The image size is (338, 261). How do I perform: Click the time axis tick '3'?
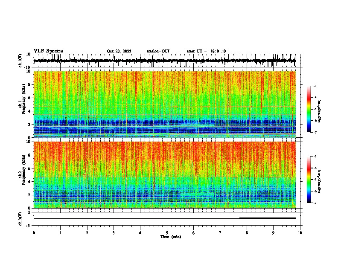[114, 233]
